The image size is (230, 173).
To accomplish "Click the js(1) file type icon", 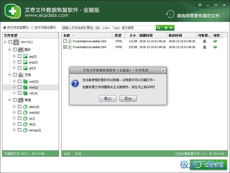I will click(25, 118).
